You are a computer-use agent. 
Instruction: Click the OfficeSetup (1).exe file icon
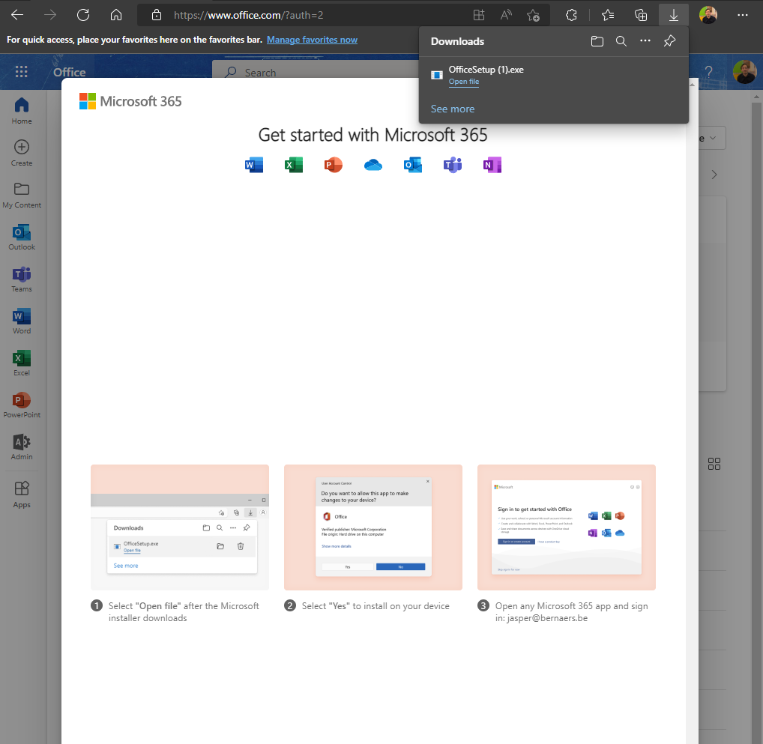[x=436, y=75]
